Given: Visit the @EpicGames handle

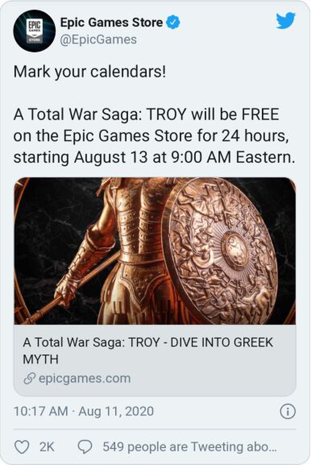Looking at the screenshot, I should point(98,40).
